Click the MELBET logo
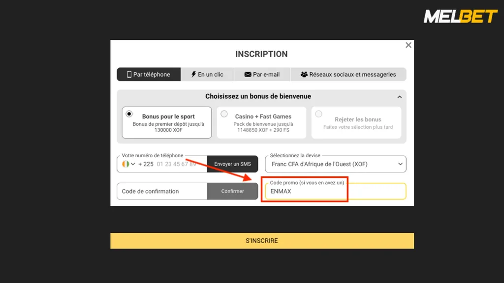The width and height of the screenshot is (504, 283). point(460,15)
